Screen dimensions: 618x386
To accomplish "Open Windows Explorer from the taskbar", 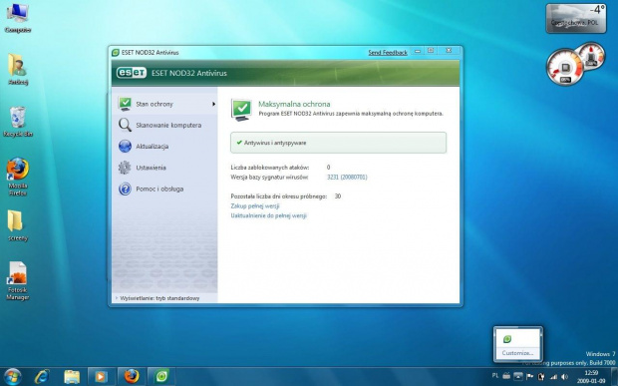I will click(72, 377).
